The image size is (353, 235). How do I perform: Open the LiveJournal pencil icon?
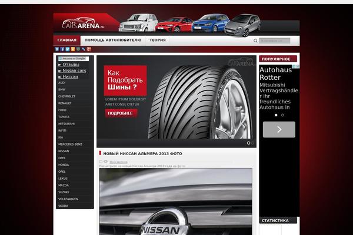(x=84, y=49)
